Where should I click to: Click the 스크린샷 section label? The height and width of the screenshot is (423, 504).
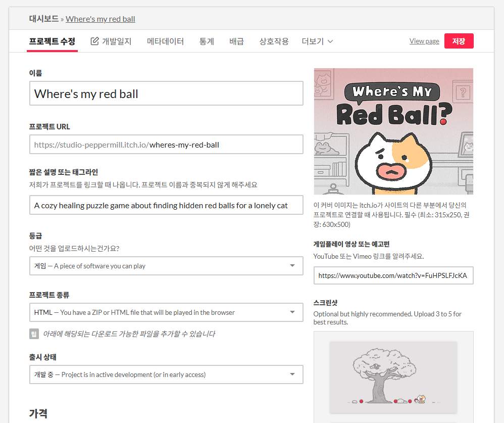pos(325,303)
